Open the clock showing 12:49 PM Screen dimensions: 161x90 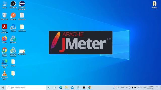pyautogui.click(x=151, y=88)
